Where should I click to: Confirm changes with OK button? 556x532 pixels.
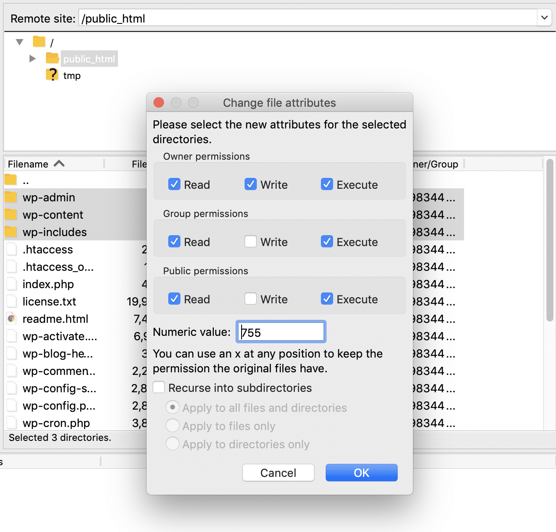361,473
